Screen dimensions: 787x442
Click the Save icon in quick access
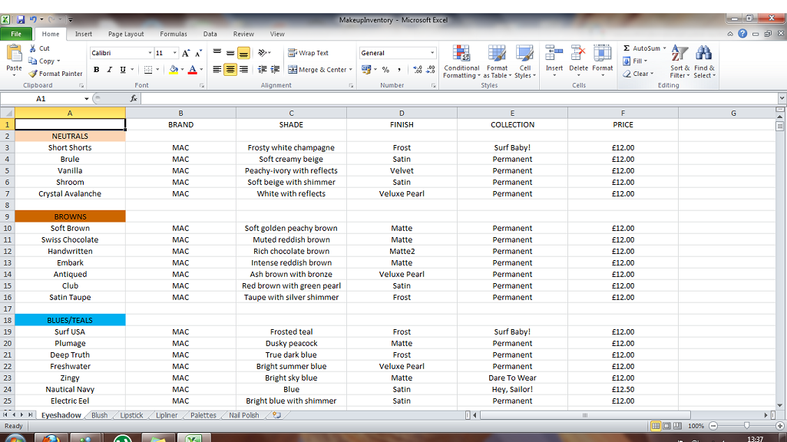[x=21, y=19]
